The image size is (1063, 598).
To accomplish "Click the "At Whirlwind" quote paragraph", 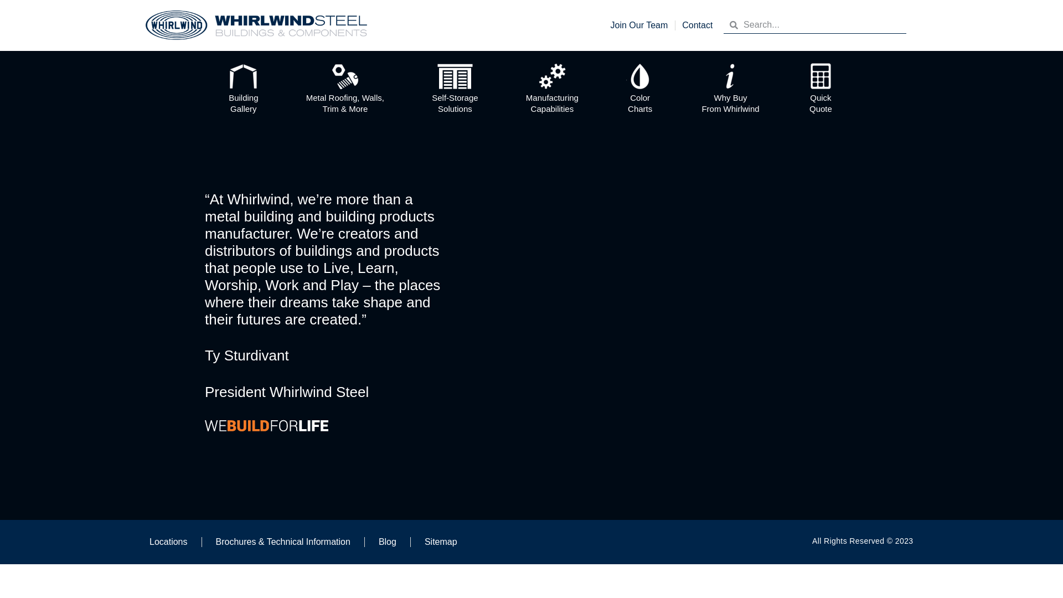I will point(323,259).
